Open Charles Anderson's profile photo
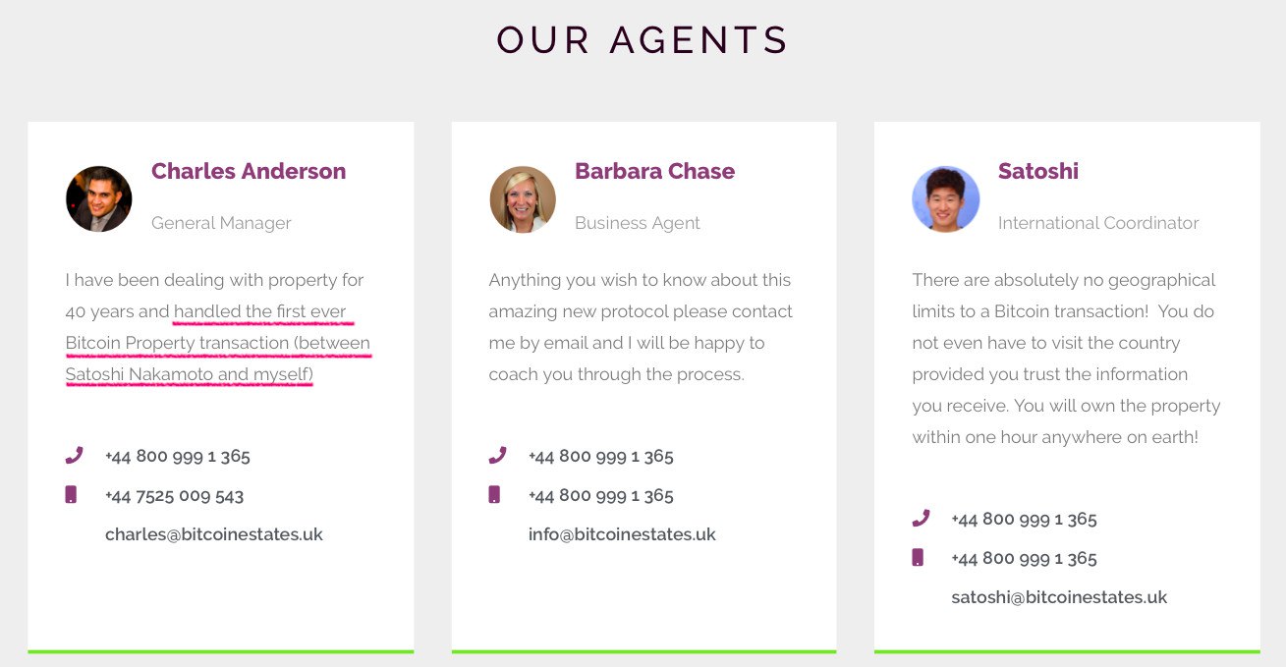This screenshot has height=667, width=1286. coord(99,198)
